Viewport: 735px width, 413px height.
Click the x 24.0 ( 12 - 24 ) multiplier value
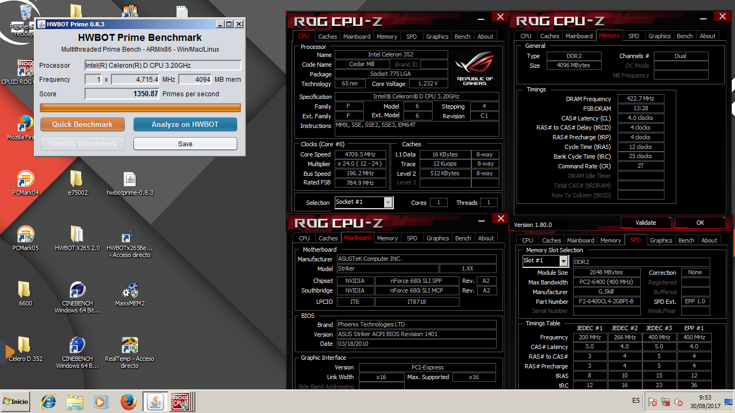click(360, 164)
